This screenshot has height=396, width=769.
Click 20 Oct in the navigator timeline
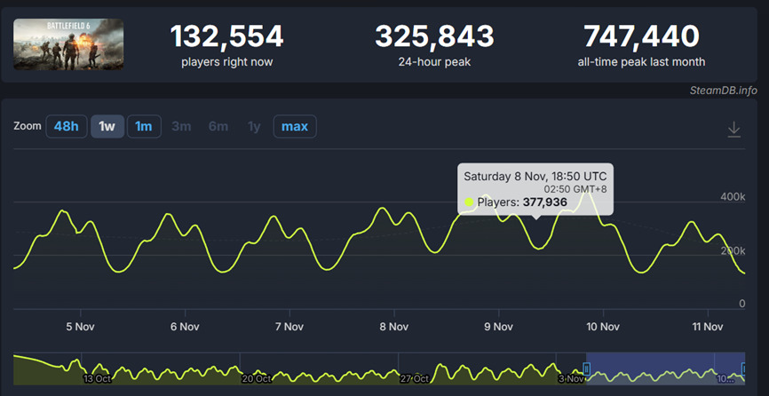tap(258, 377)
